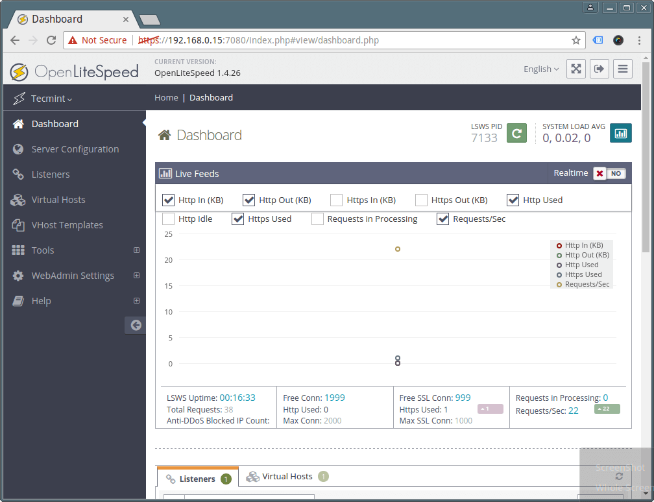The height and width of the screenshot is (502, 654).
Task: Click Http In (KB) legend entry
Action: [580, 245]
